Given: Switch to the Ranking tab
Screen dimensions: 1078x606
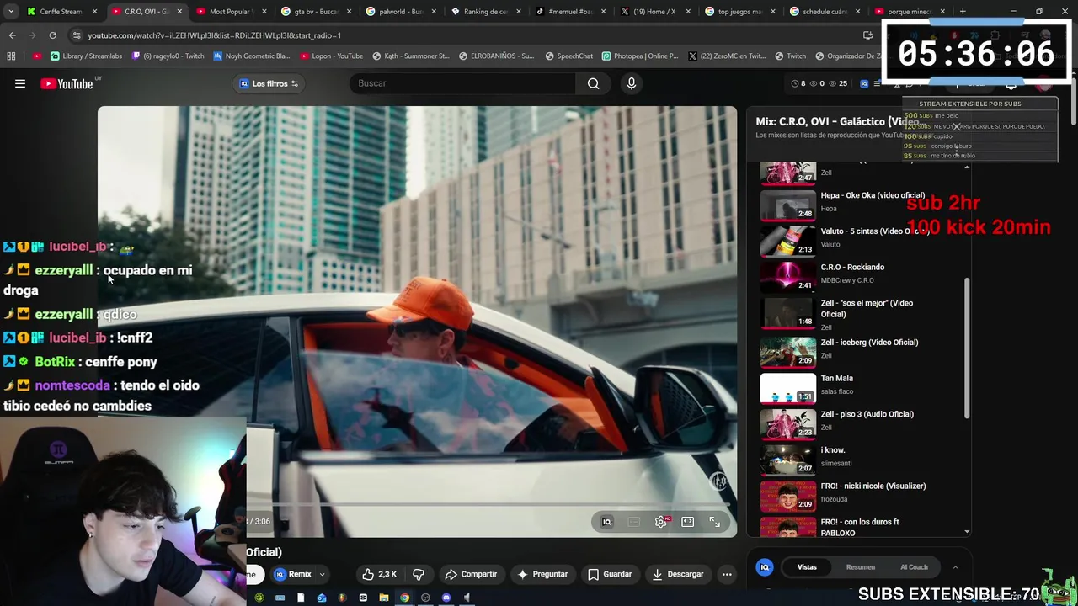Looking at the screenshot, I should click(x=486, y=12).
